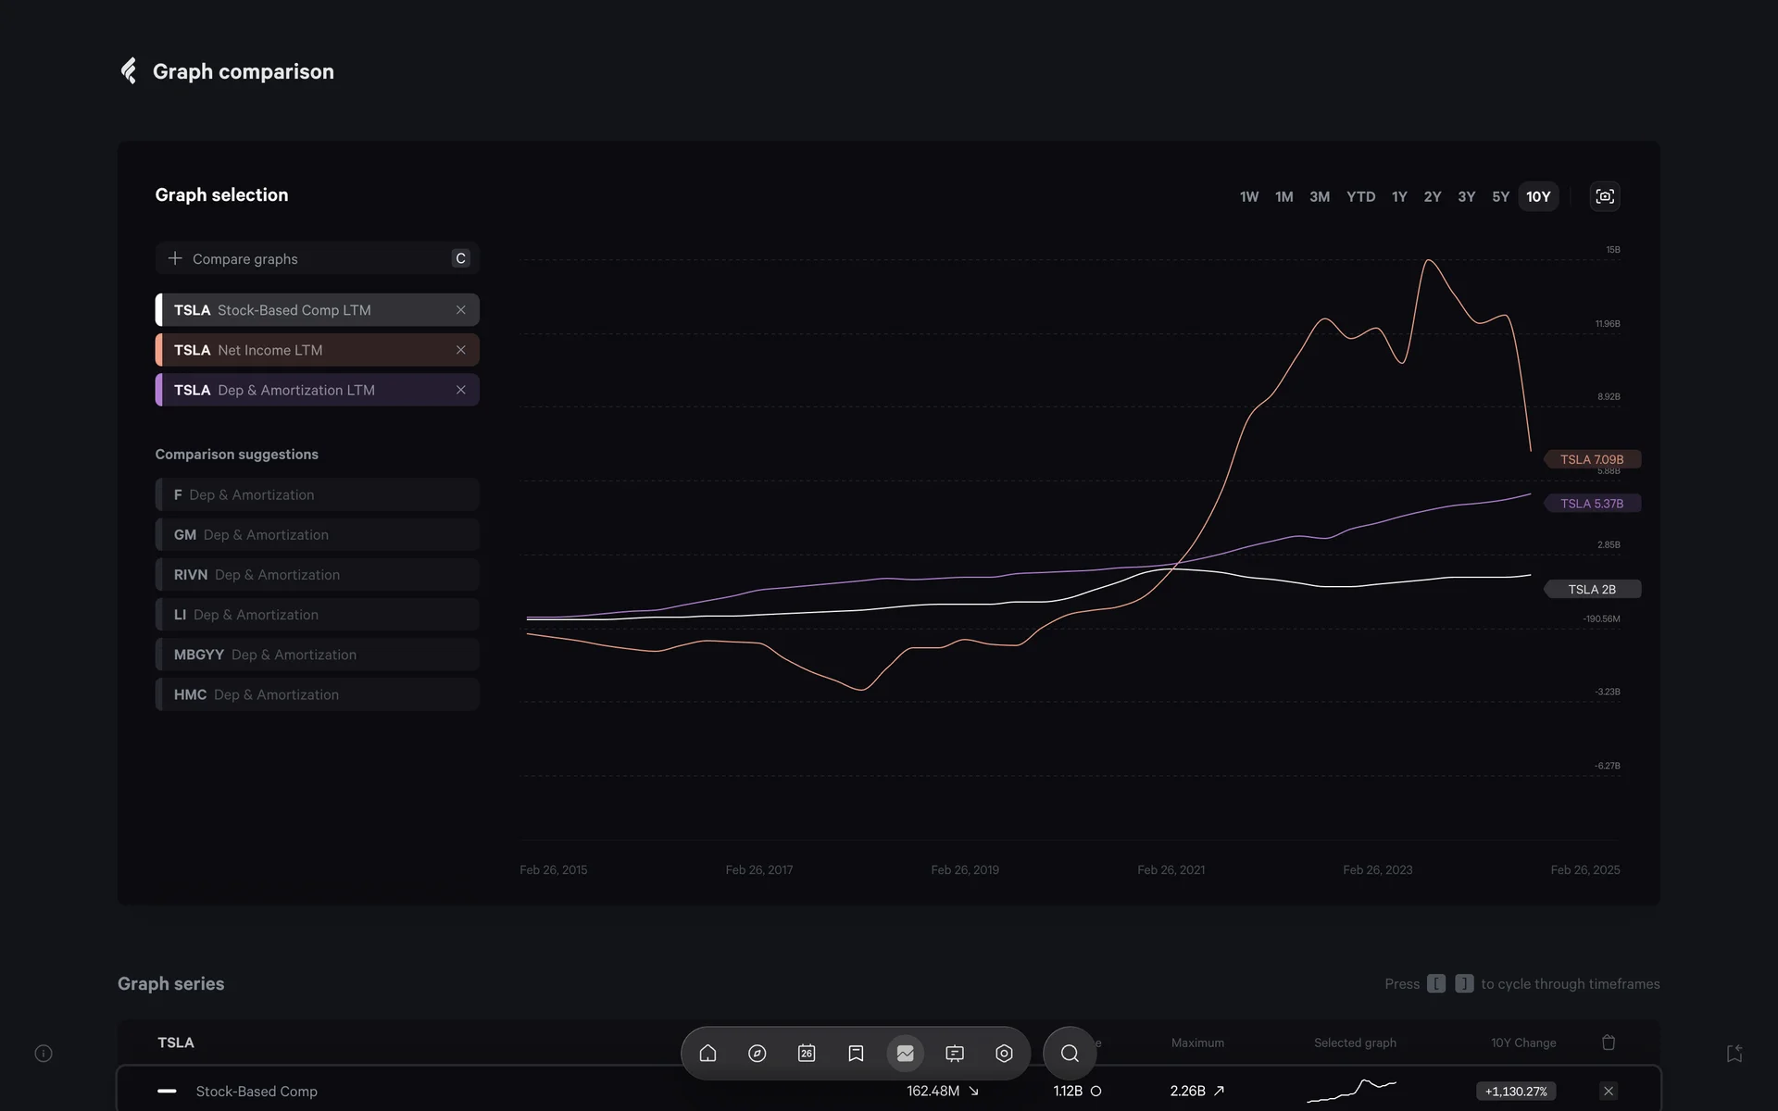This screenshot has height=1111, width=1778.
Task: Click the home icon in bottom dock
Action: click(x=707, y=1054)
